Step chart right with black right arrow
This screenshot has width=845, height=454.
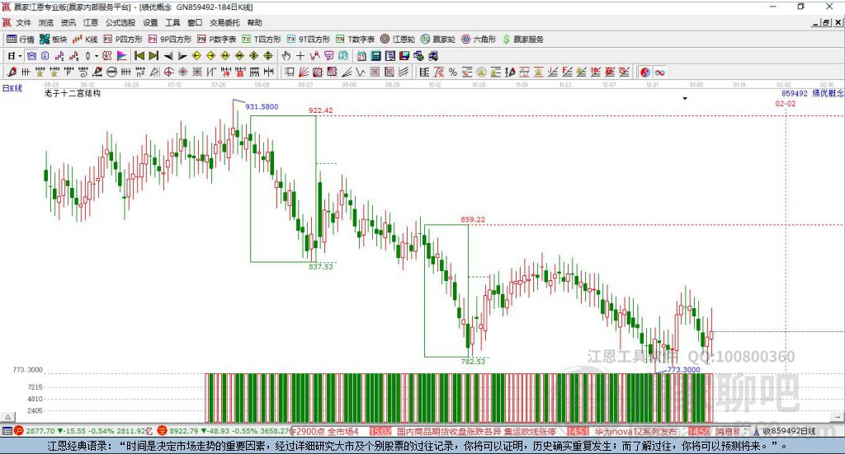(x=182, y=56)
